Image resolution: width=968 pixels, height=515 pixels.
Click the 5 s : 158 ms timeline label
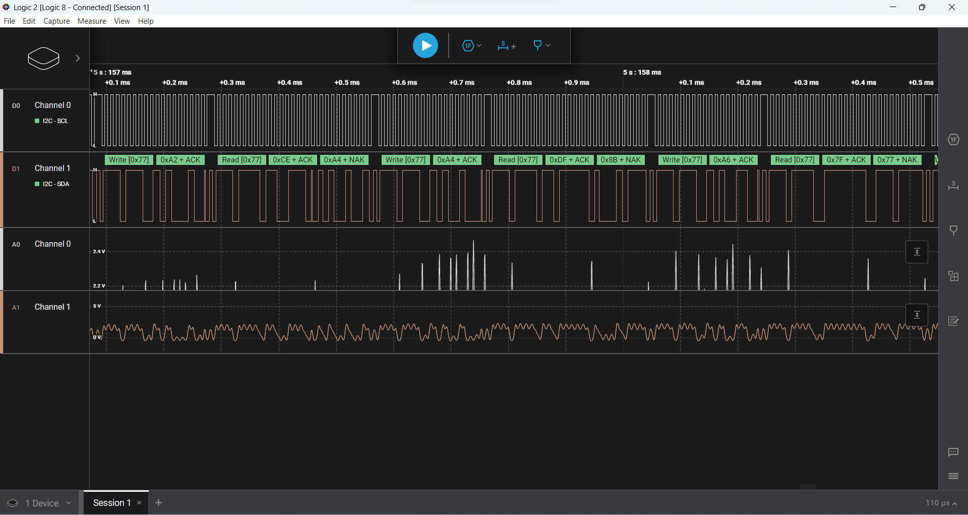pos(642,72)
